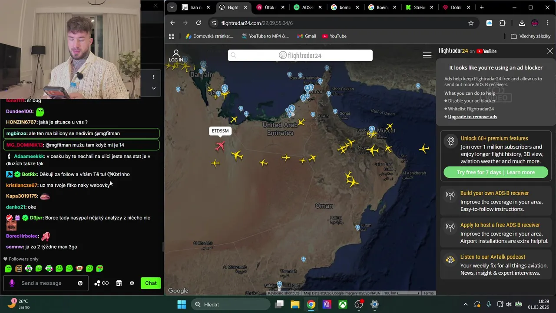Open the cloud extension icon in toolbar

(489, 23)
